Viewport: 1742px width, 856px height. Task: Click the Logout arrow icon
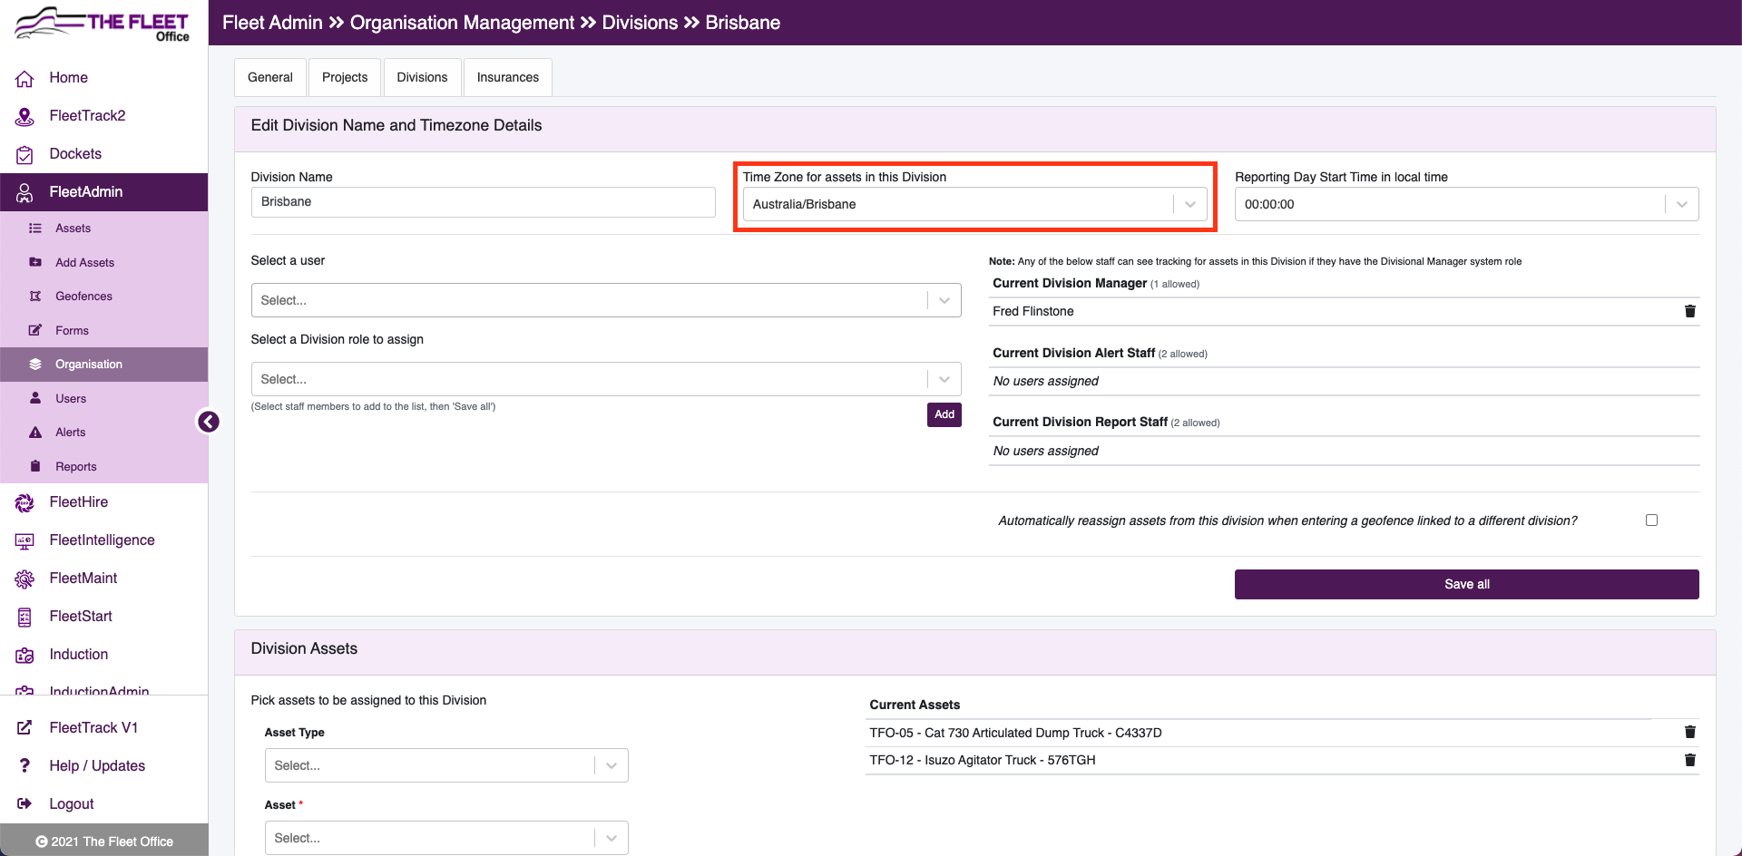(24, 803)
